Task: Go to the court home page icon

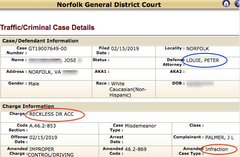Action: point(226,3)
